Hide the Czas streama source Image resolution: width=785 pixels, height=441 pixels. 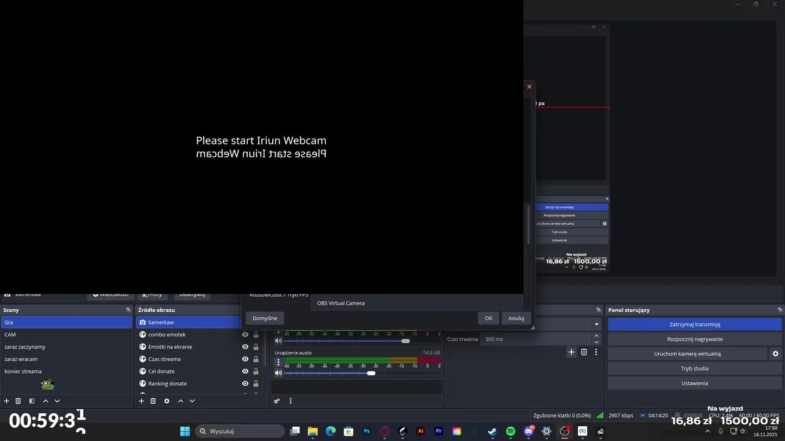click(245, 359)
